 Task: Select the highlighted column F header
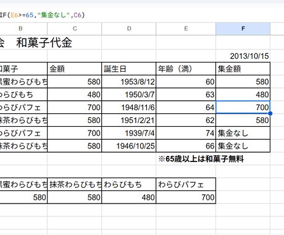pyautogui.click(x=243, y=28)
